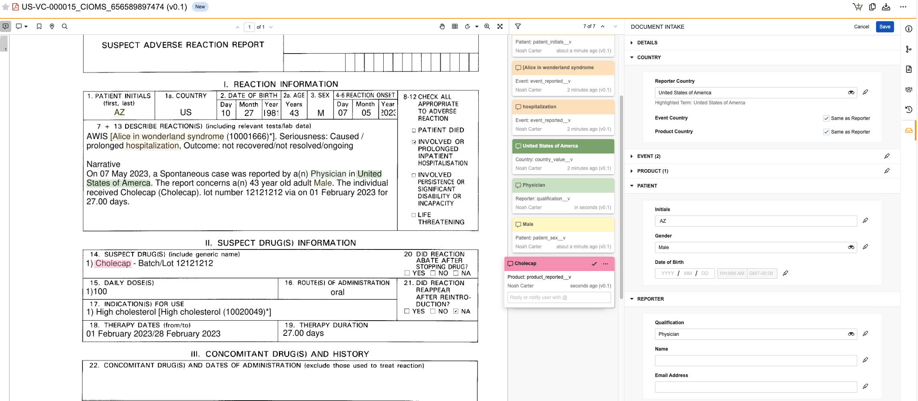Click the Date of Birth year field
918x401 pixels.
[667, 273]
